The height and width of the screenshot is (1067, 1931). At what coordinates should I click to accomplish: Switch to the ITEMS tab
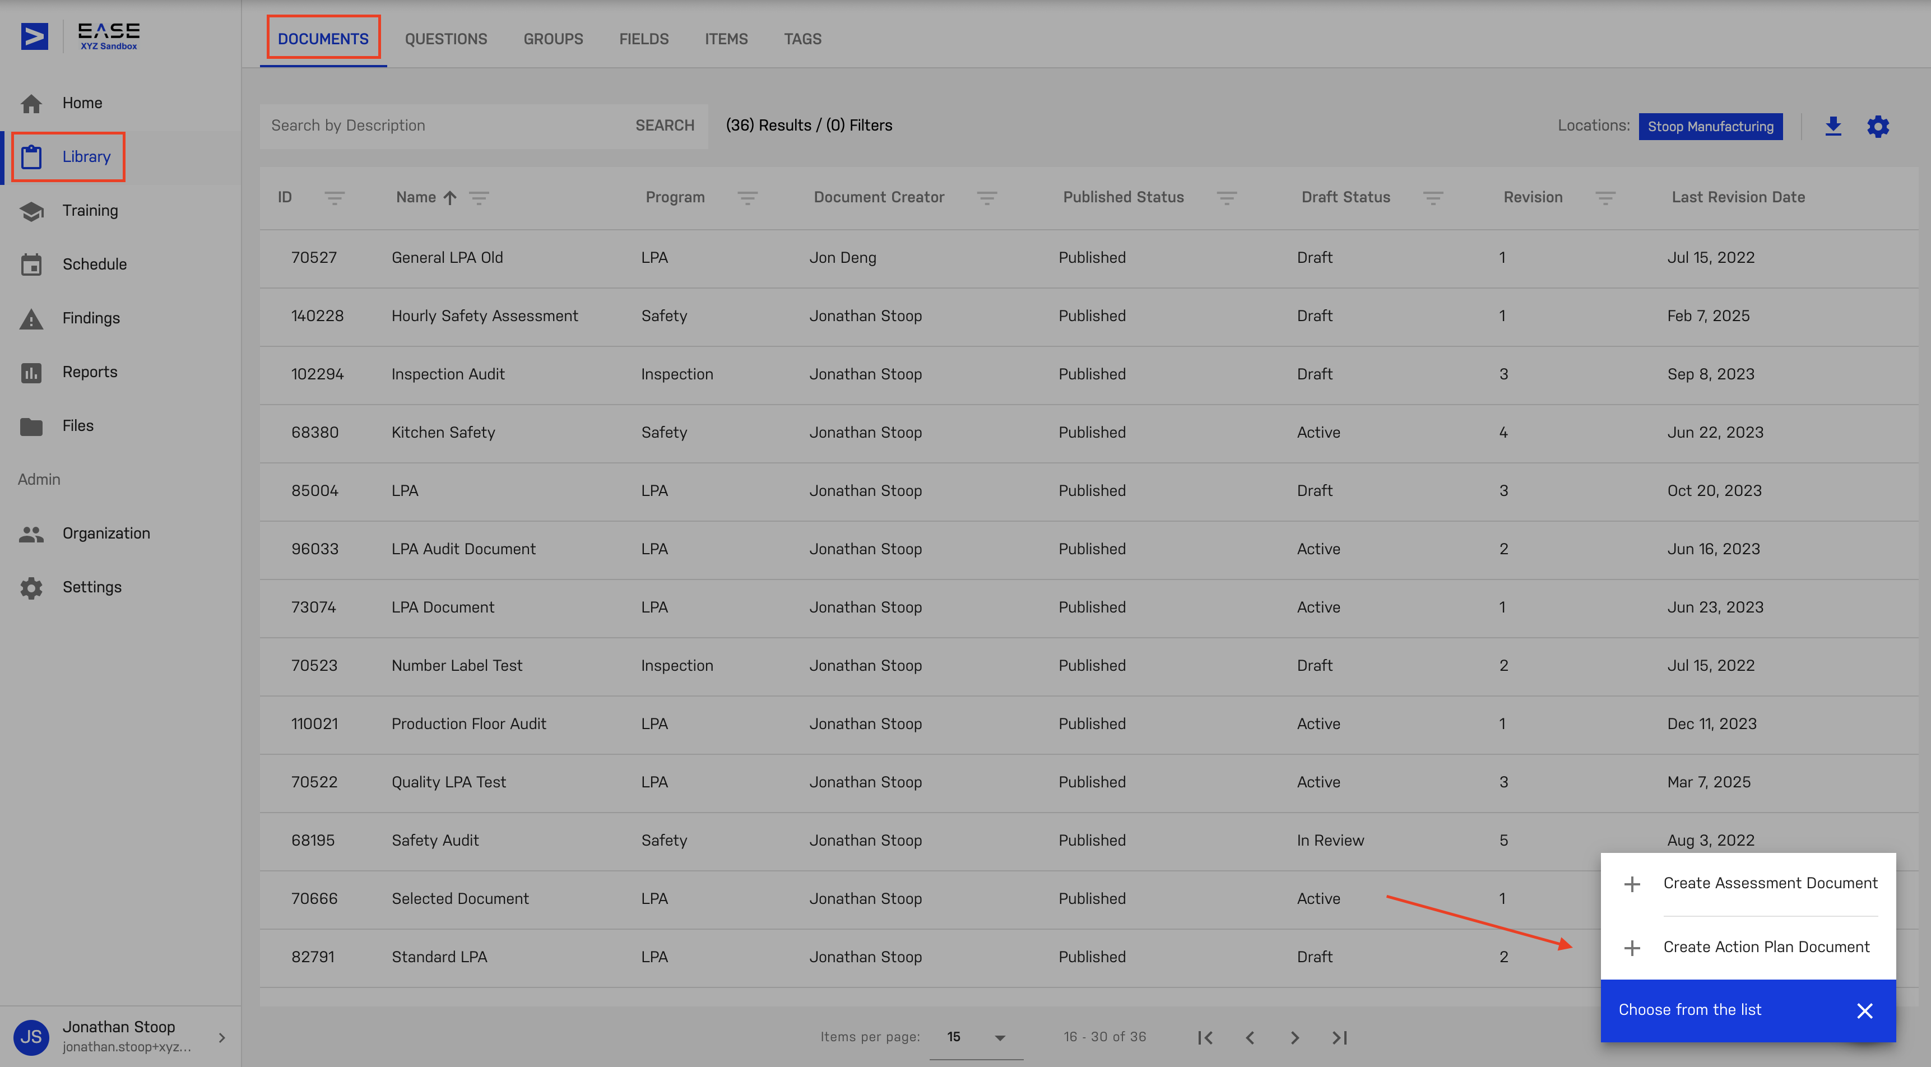[x=726, y=39]
